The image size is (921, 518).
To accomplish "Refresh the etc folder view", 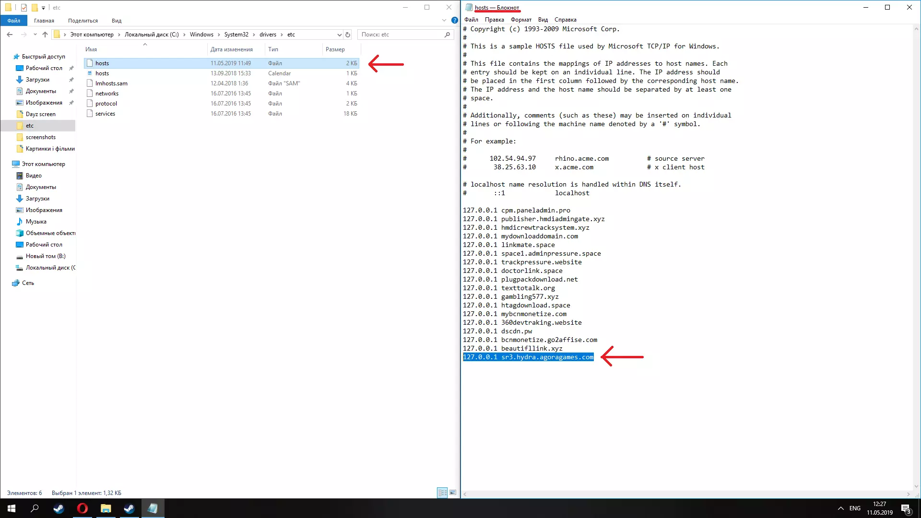I will (x=348, y=35).
